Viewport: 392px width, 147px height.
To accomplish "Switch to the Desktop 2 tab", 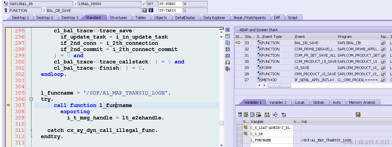I will pos(45,17).
